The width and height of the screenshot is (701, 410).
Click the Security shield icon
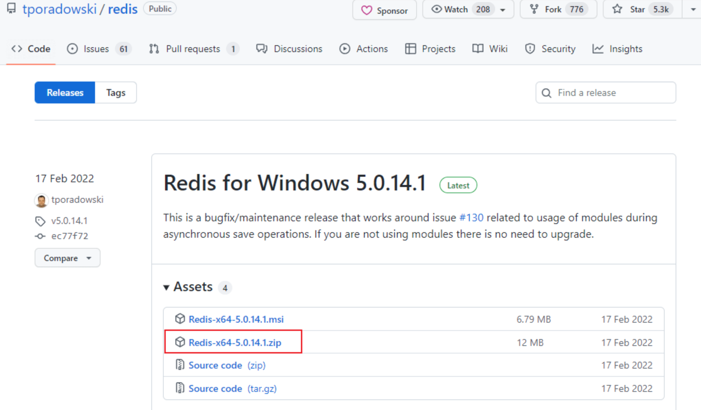(x=530, y=49)
